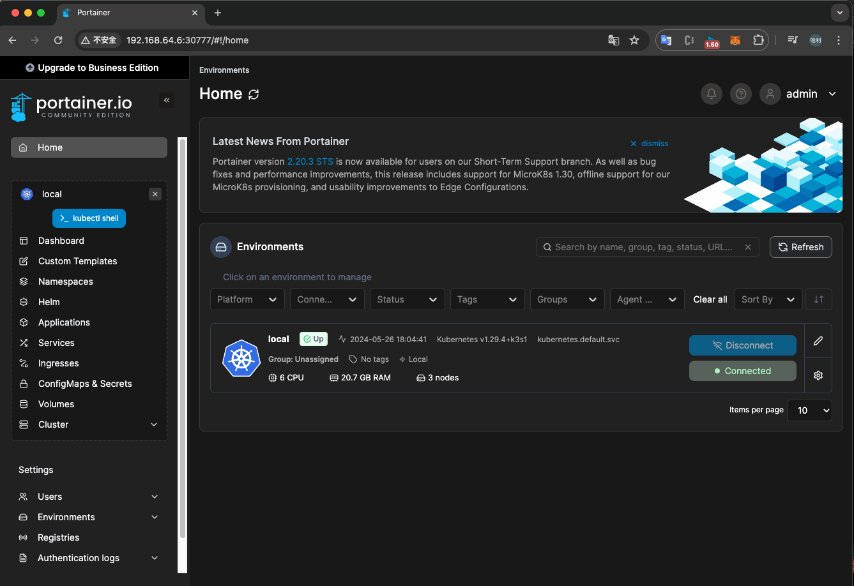854x586 pixels.
Task: Click the admin user avatar icon
Action: pos(770,94)
